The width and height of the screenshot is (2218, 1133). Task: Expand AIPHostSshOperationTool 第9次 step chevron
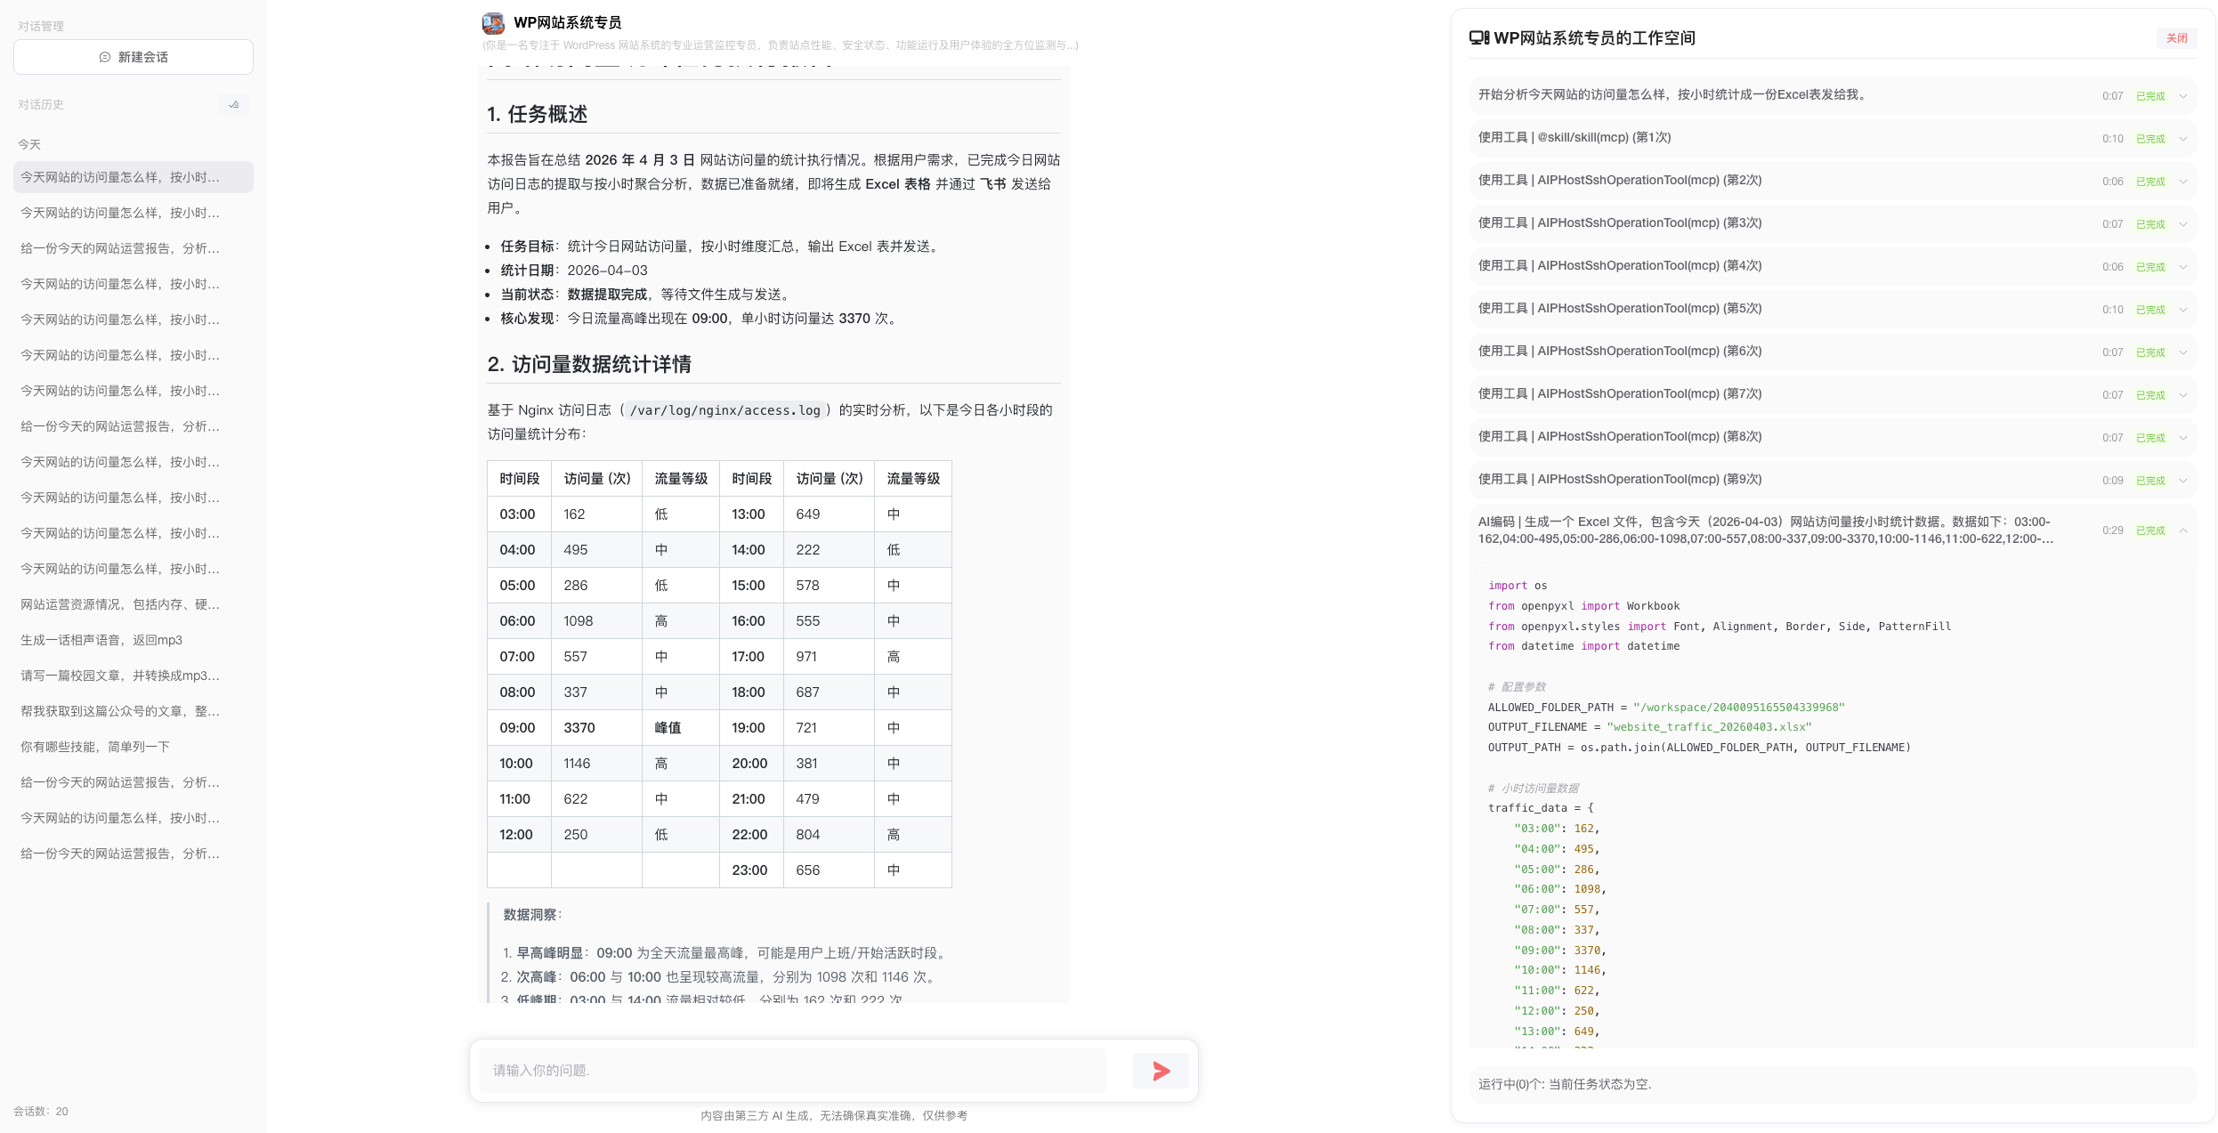2183,481
